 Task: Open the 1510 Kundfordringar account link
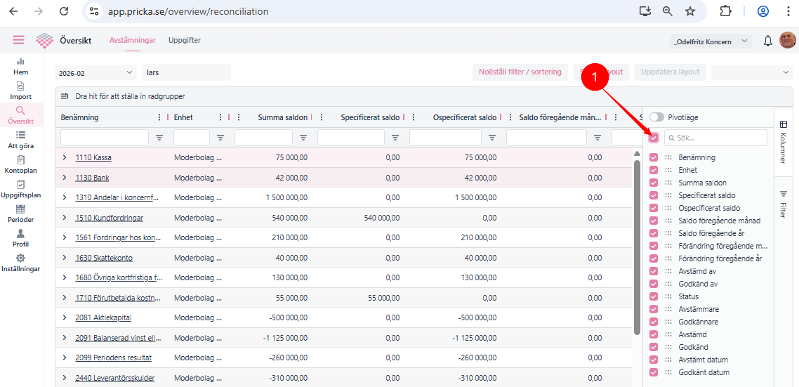pos(109,218)
